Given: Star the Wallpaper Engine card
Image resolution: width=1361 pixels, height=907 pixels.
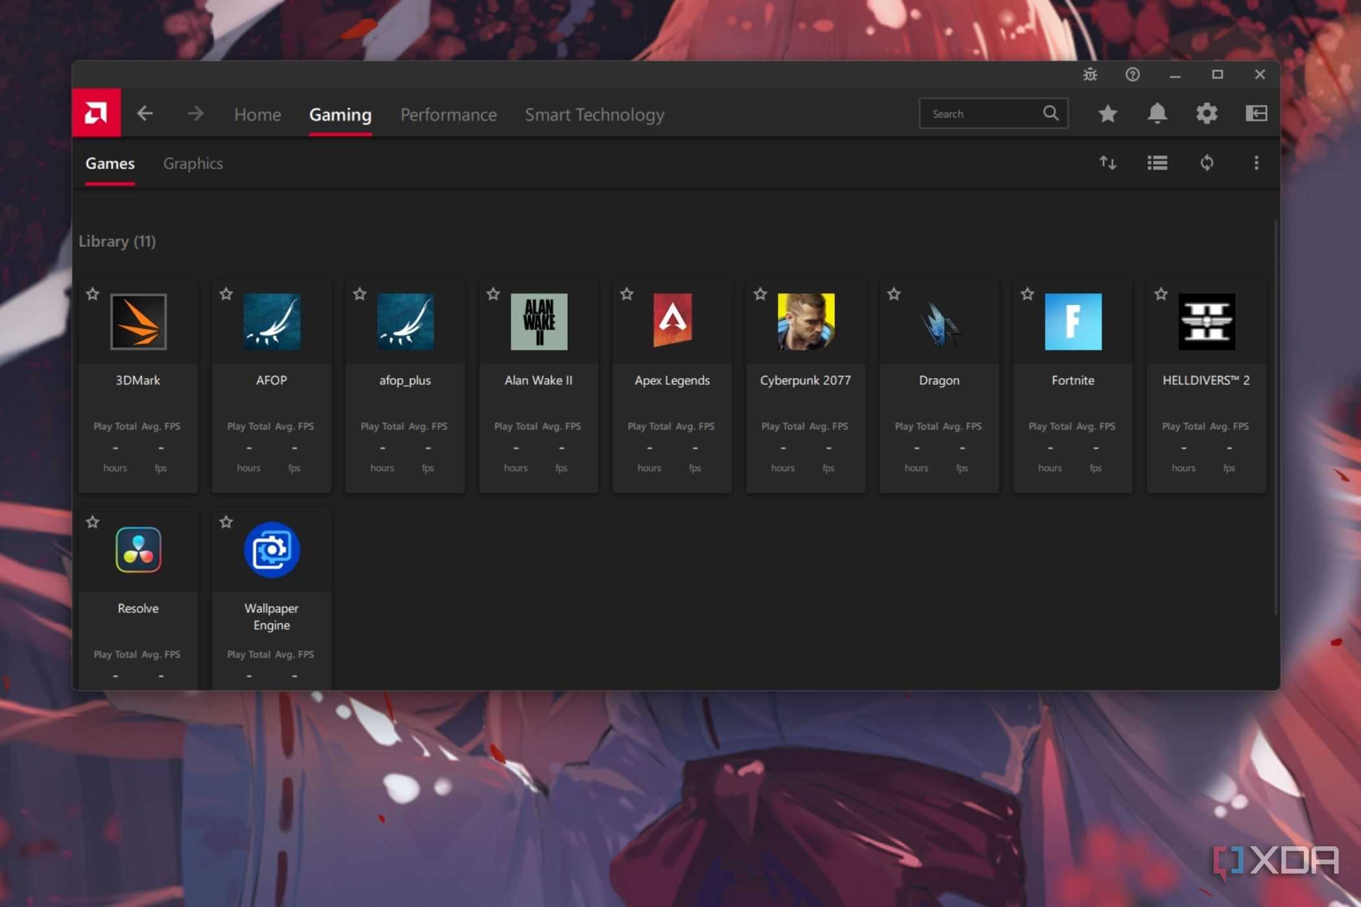Looking at the screenshot, I should click(226, 522).
